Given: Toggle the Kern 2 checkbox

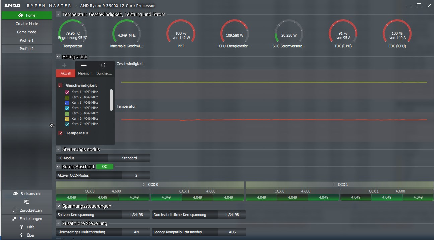Looking at the screenshot, I should pyautogui.click(x=67, y=97).
